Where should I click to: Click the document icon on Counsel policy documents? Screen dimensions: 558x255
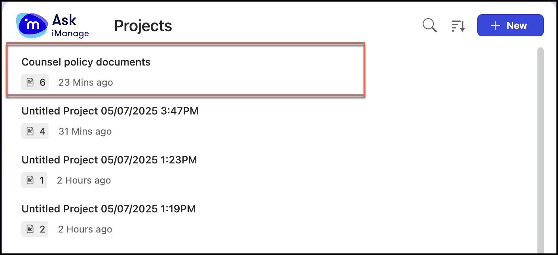[x=30, y=82]
